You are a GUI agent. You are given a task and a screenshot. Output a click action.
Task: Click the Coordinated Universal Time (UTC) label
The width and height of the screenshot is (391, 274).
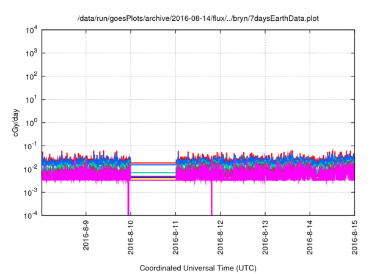(198, 268)
